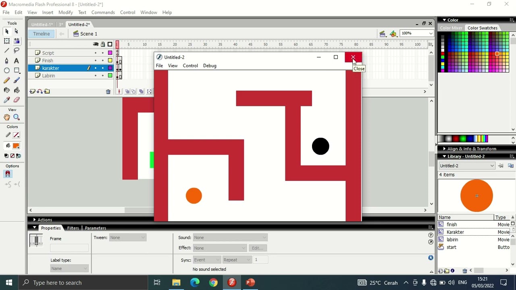The image size is (516, 290).
Task: Pick the Line tool
Action: [7, 50]
